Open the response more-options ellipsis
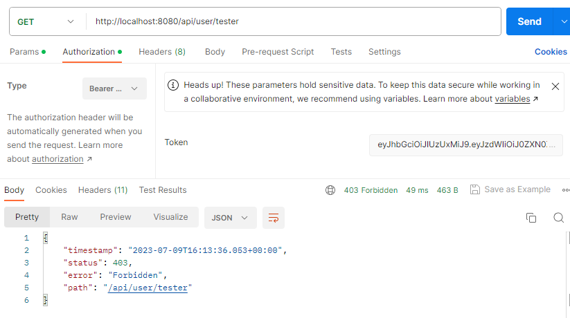Screen dimensions: 570x318 coord(566,190)
